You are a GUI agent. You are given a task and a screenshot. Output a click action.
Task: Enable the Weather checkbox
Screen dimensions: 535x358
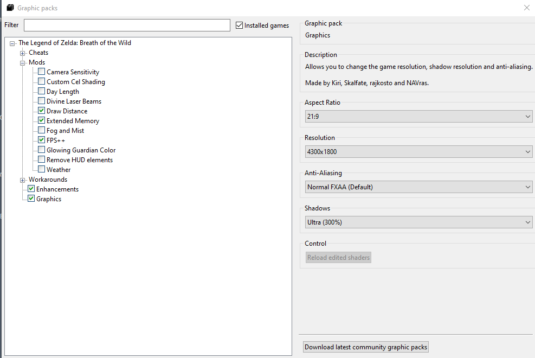[x=41, y=169]
